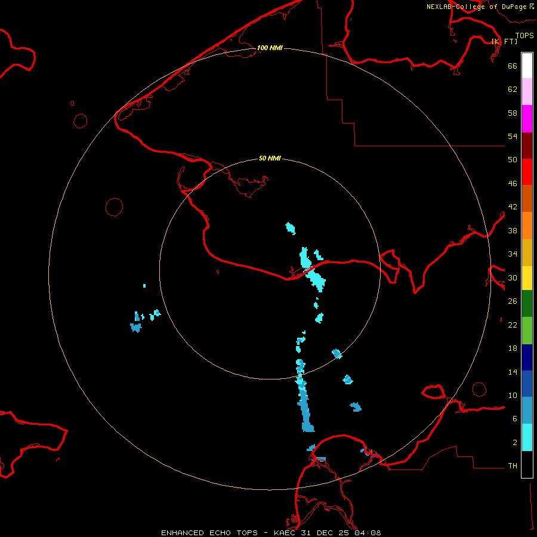Click the light pink legend swatch
The height and width of the screenshot is (537, 537).
(x=527, y=92)
